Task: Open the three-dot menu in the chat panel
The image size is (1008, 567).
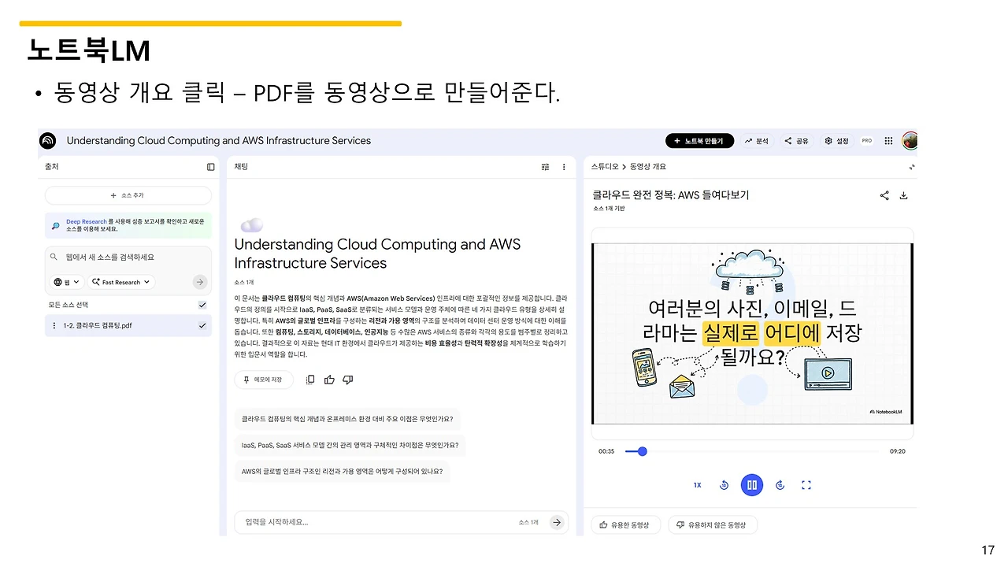Action: tap(564, 166)
